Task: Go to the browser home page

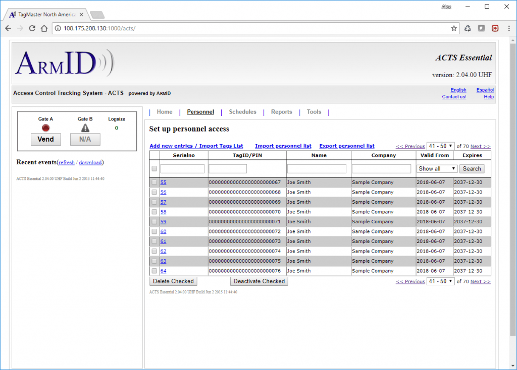Action: (x=44, y=28)
